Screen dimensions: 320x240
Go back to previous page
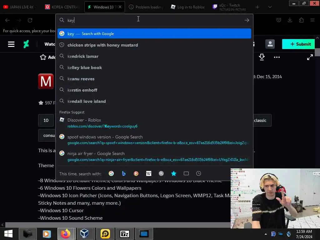[7, 20]
